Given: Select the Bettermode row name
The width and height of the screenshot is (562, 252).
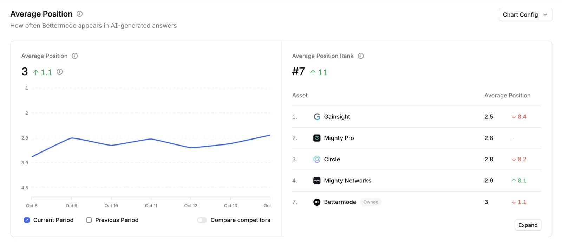Looking at the screenshot, I should click(340, 202).
